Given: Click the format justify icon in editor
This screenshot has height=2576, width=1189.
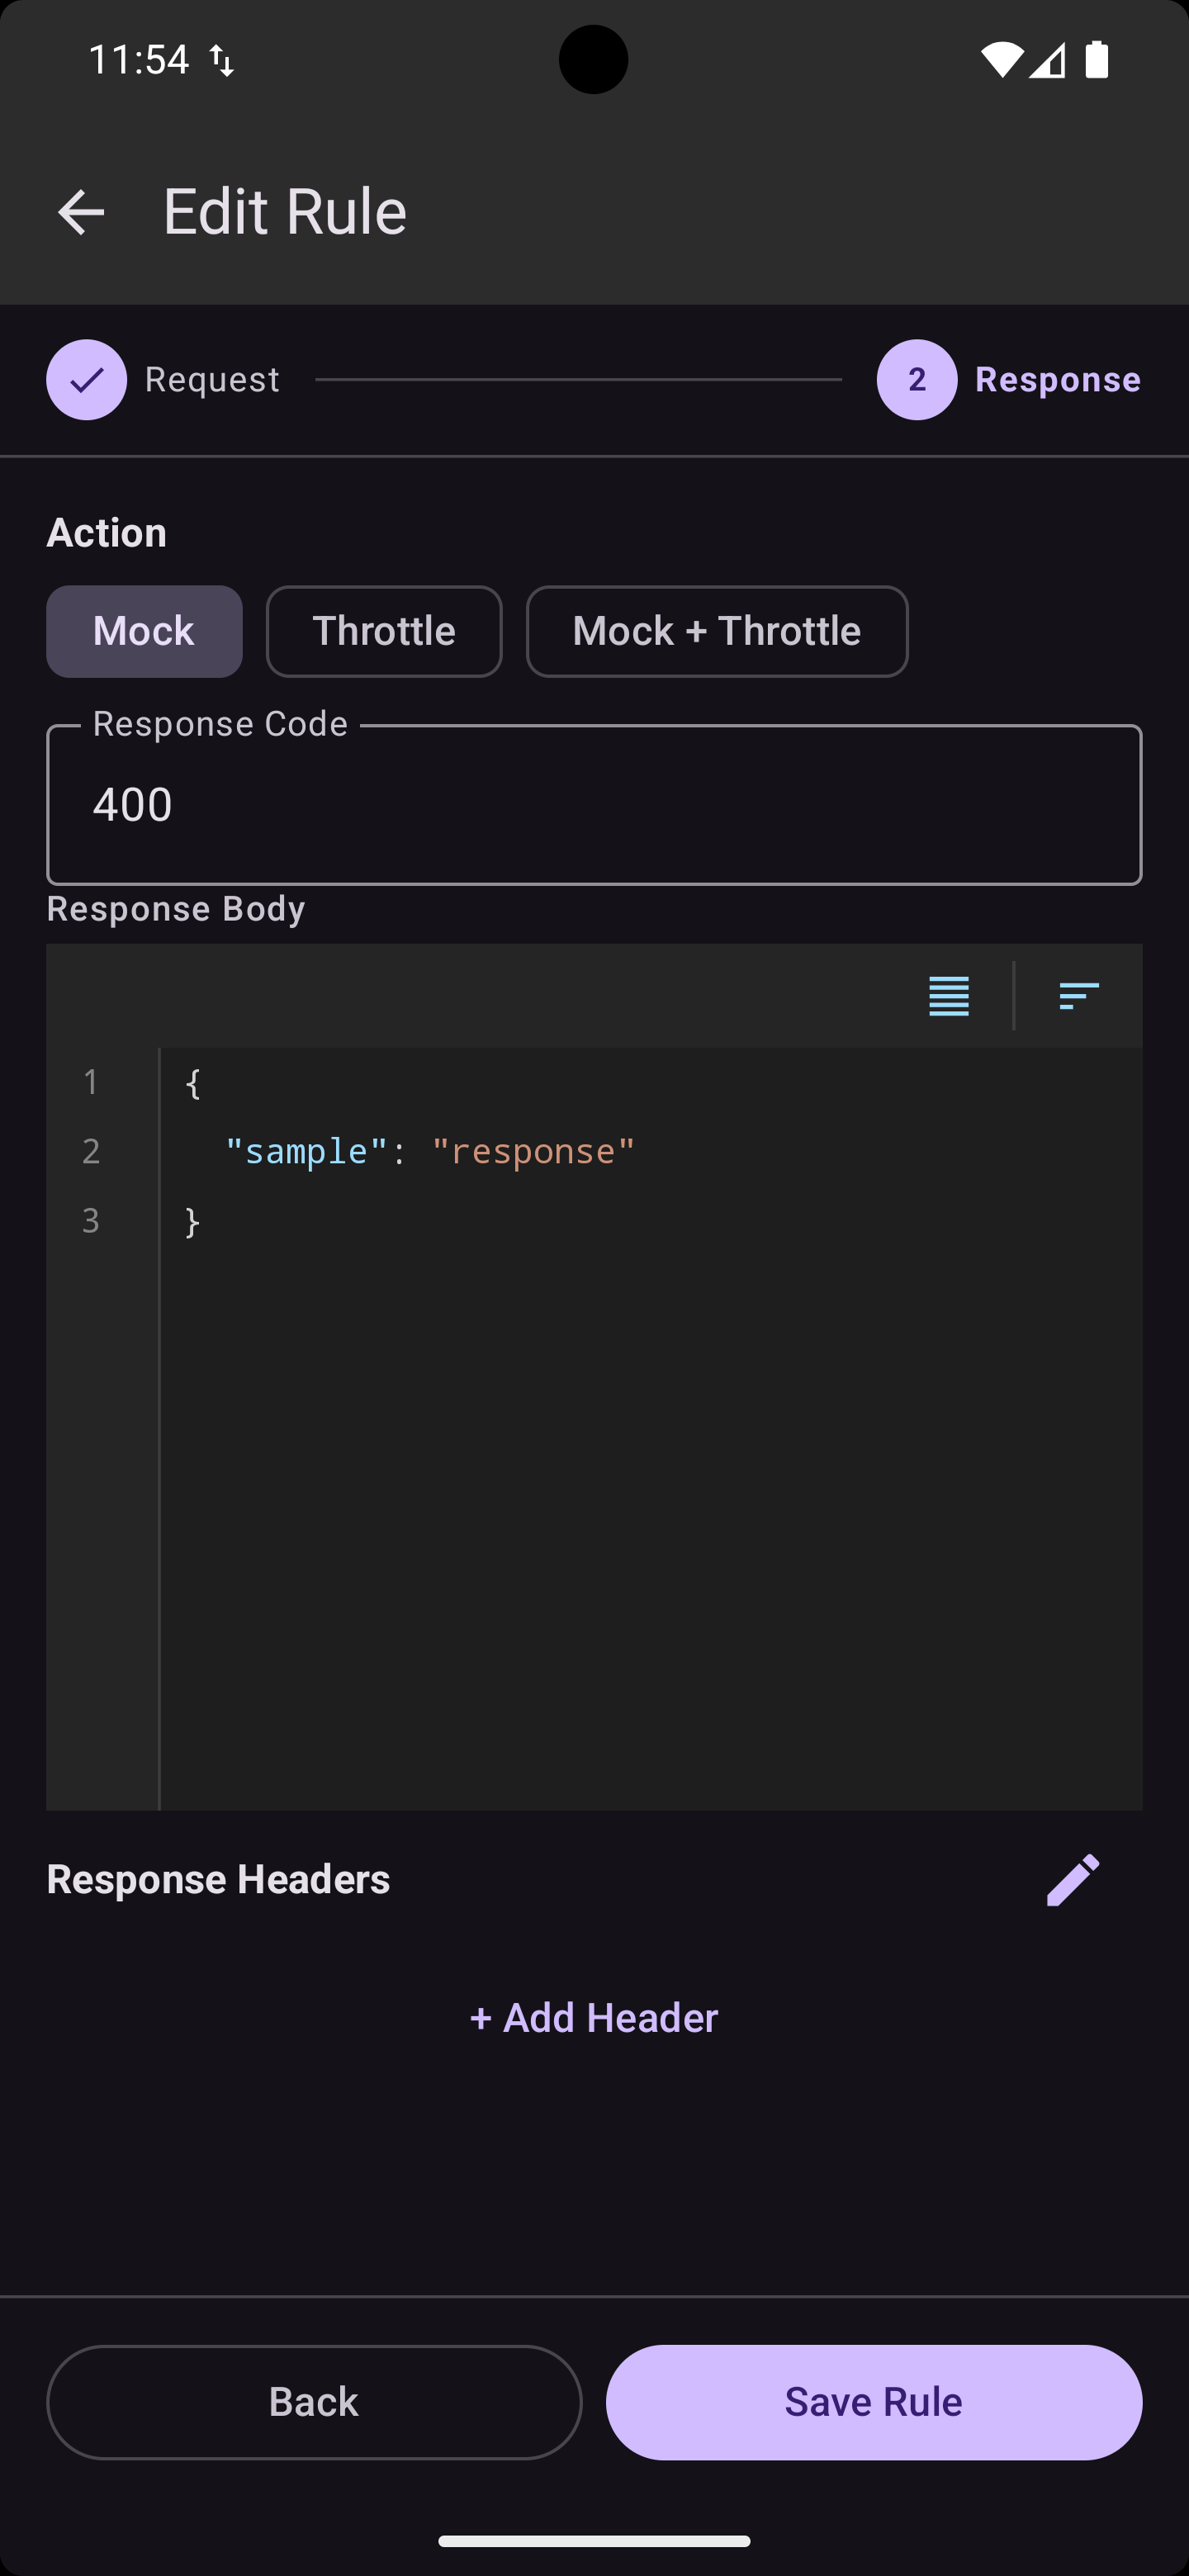Looking at the screenshot, I should 948,996.
